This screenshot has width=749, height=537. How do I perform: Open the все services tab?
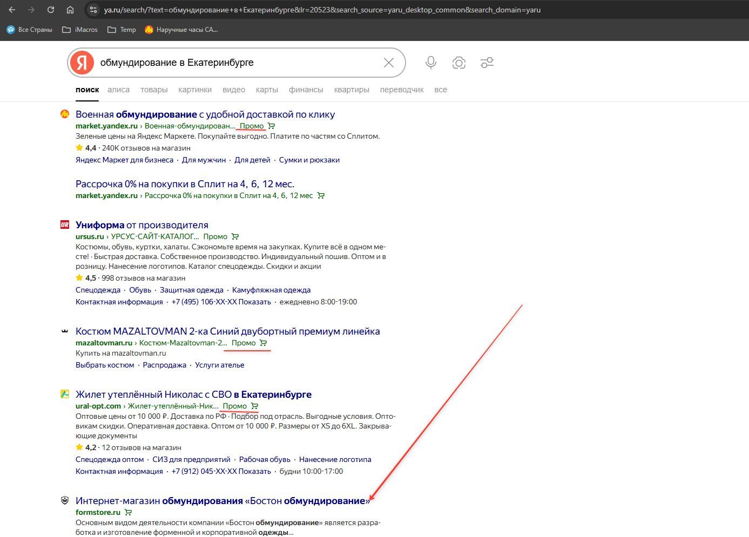[441, 90]
